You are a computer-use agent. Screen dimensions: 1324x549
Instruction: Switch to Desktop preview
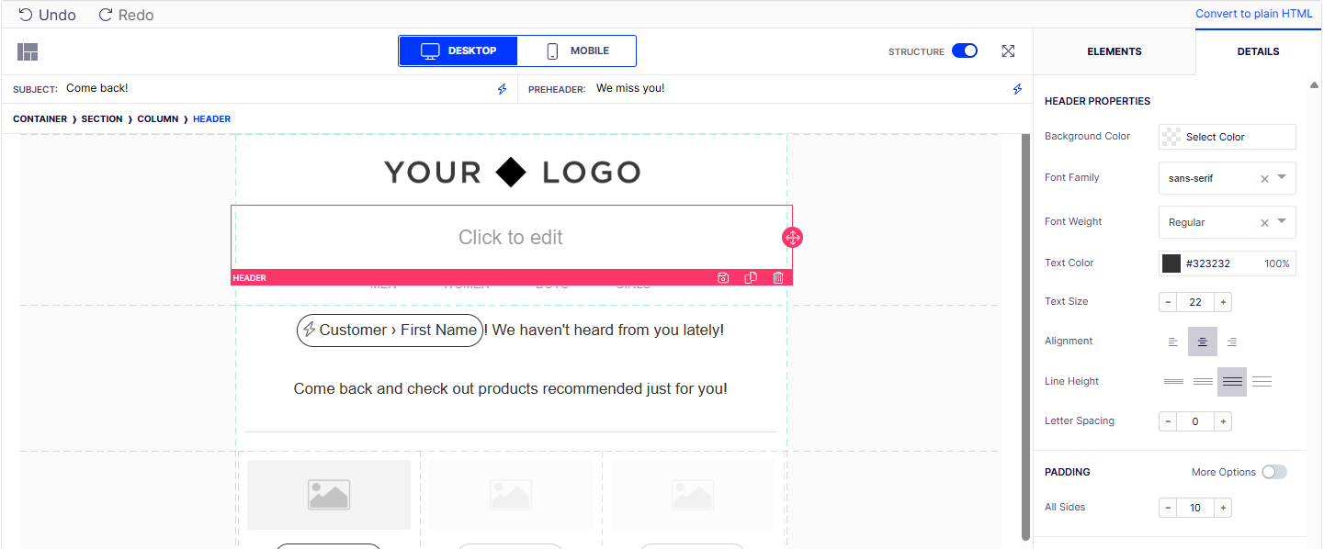click(458, 51)
